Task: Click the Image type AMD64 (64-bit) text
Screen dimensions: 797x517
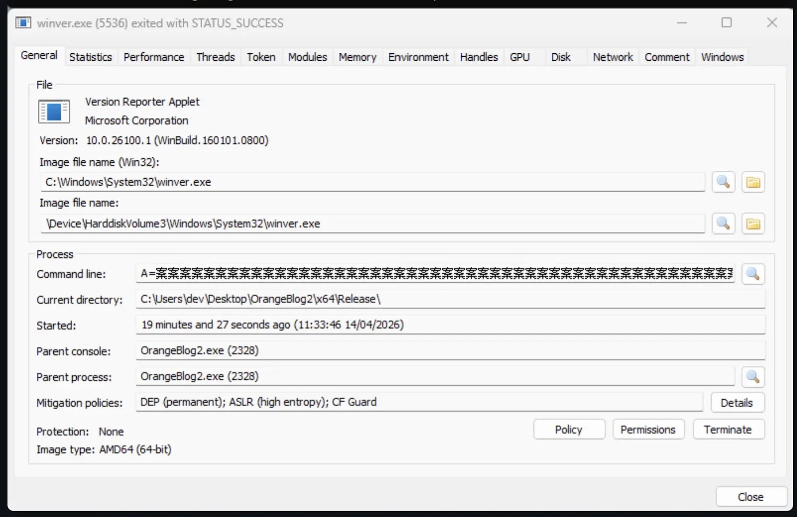Action: 104,449
